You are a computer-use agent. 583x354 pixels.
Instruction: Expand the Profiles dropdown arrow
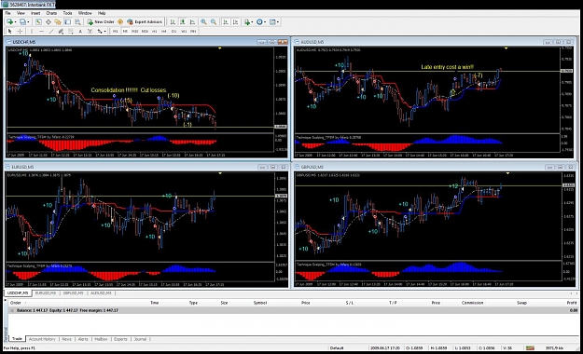pyautogui.click(x=28, y=22)
